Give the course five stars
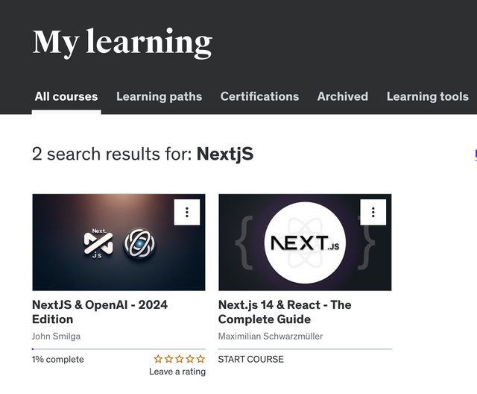This screenshot has width=477, height=394. (200, 359)
